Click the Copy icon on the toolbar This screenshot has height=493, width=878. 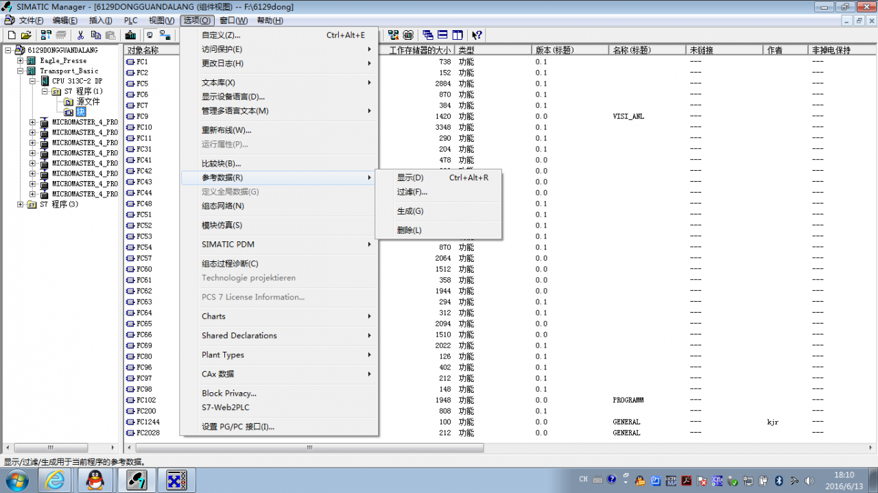click(x=96, y=35)
